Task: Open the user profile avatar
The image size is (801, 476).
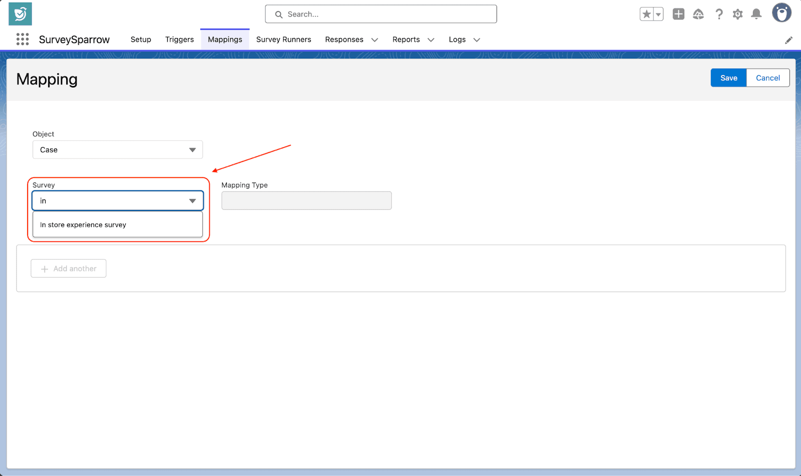Action: pos(781,13)
